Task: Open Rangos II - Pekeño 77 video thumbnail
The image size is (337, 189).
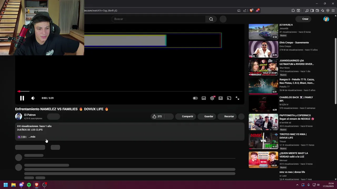Action: tap(263, 86)
